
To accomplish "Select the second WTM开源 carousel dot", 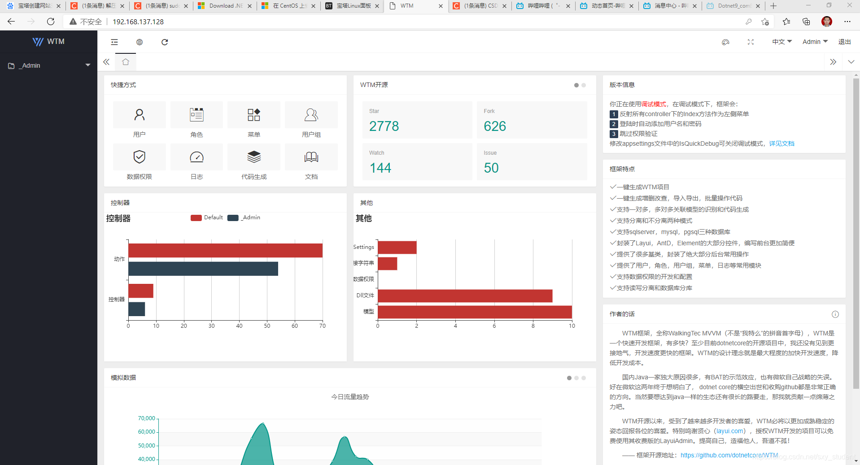I will tap(583, 85).
